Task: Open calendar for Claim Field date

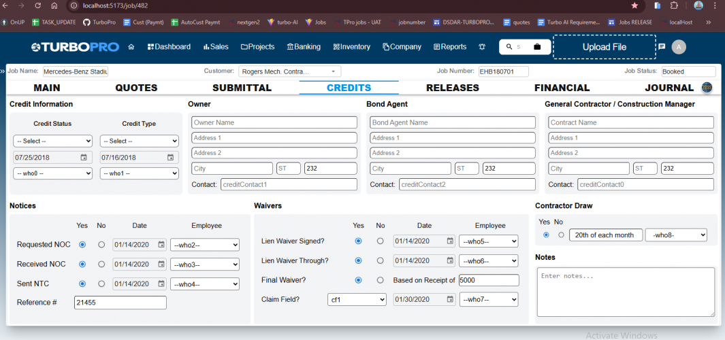Action: click(x=451, y=299)
